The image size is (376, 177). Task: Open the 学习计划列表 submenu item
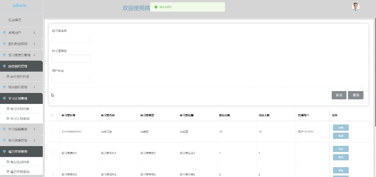[x=21, y=109]
